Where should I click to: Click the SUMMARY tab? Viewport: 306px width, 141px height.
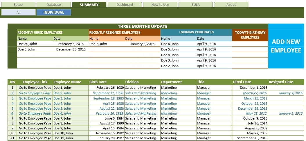coord(89,5)
